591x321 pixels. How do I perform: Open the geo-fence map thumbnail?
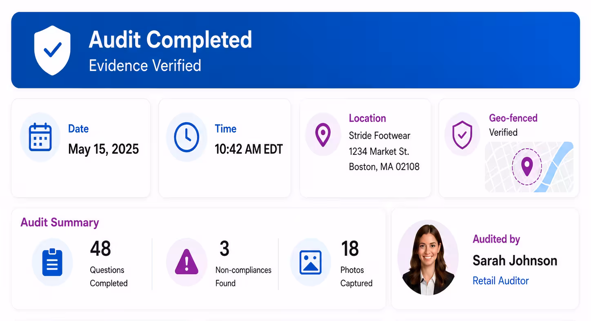click(x=529, y=167)
